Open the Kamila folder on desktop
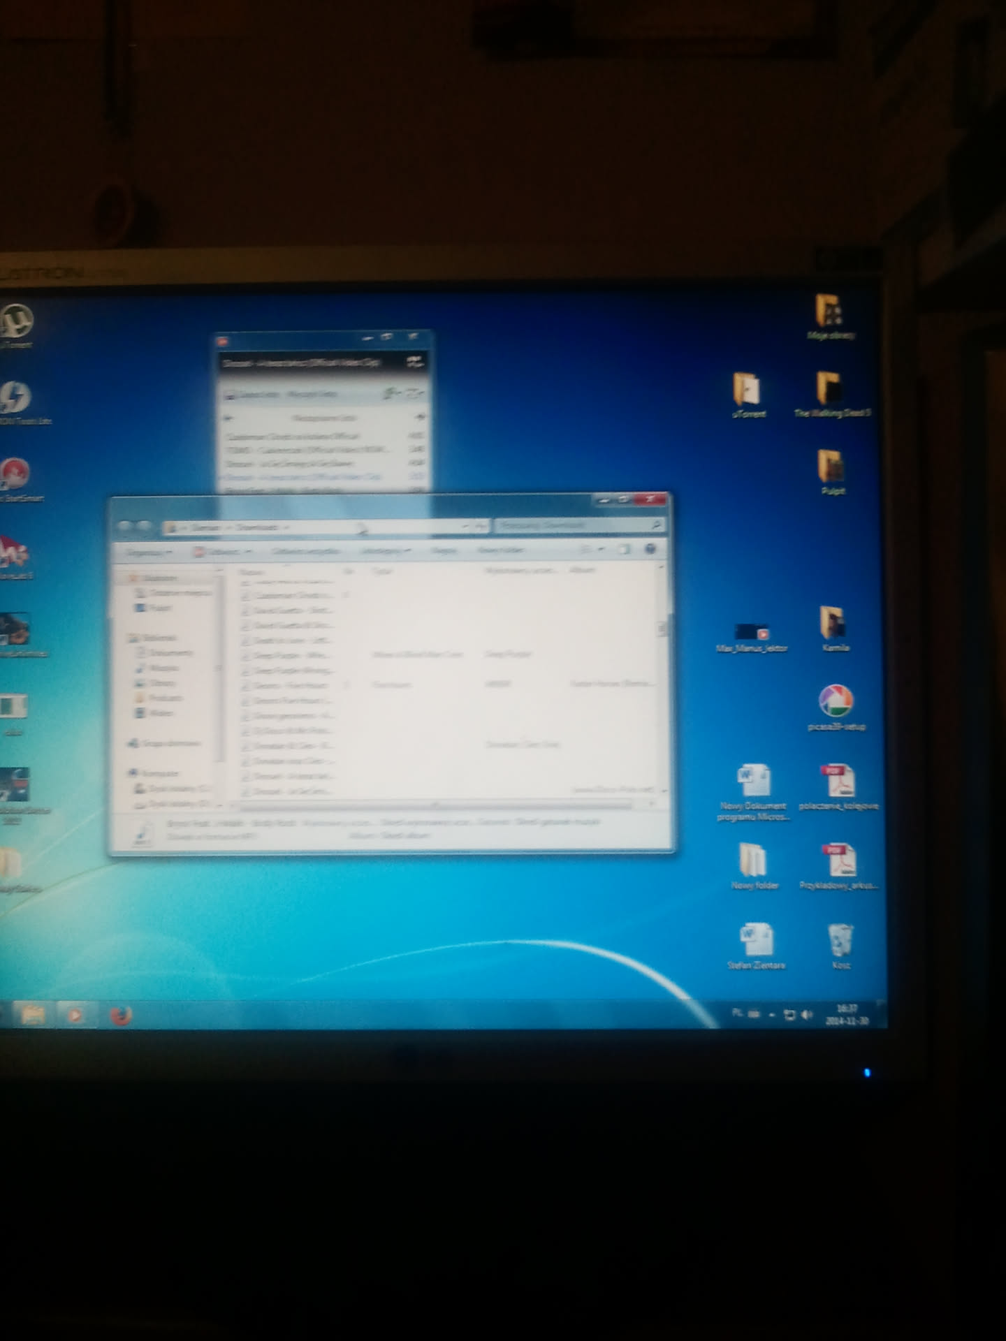Viewport: 1006px width, 1341px height. [833, 623]
